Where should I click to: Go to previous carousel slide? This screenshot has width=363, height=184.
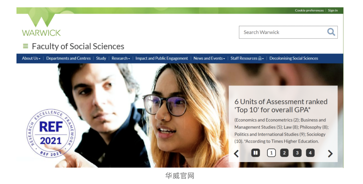(x=236, y=153)
